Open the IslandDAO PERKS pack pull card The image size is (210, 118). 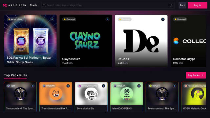127,97
